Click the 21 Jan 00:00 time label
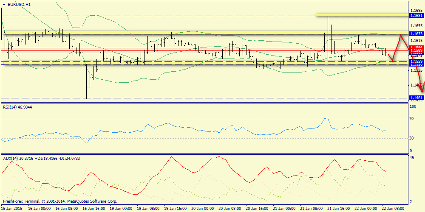This screenshot has width=425, height=212. click(284, 209)
